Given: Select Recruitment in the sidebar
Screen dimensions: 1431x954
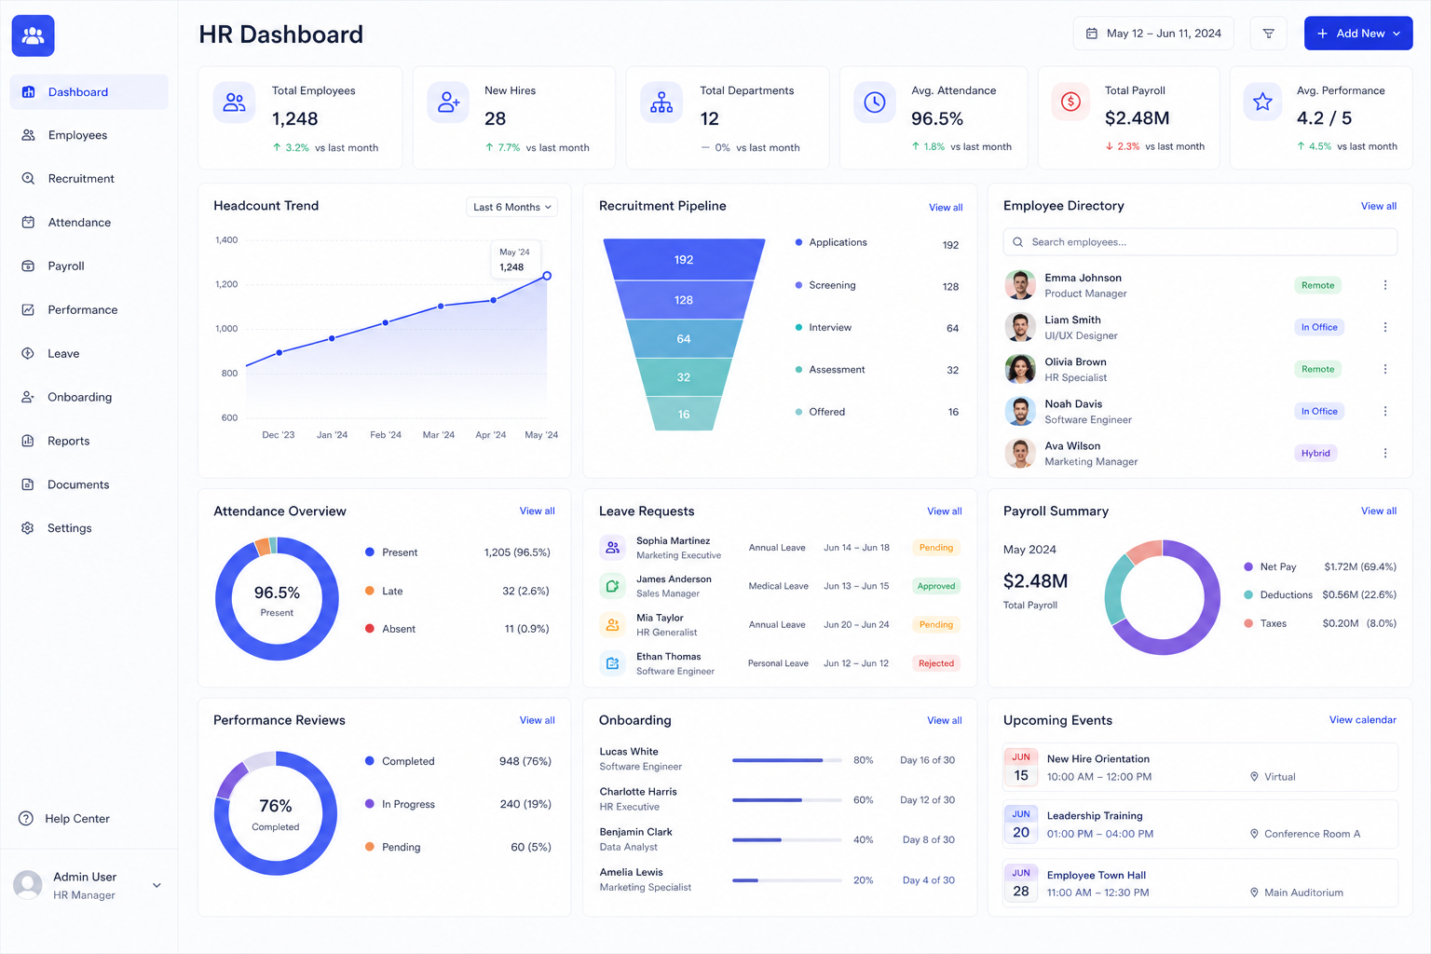Looking at the screenshot, I should click(x=89, y=179).
